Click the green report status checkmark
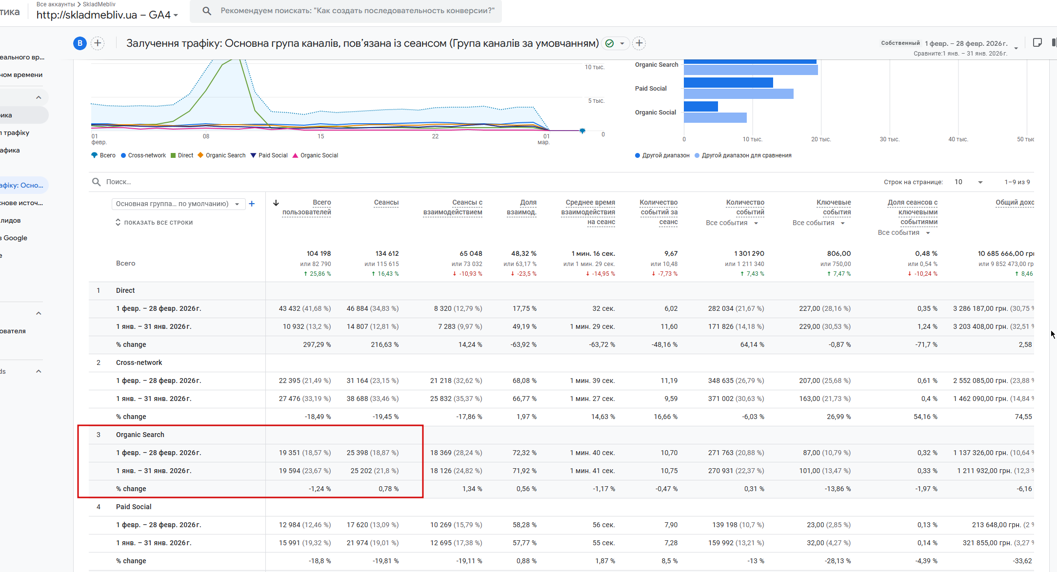 tap(609, 43)
